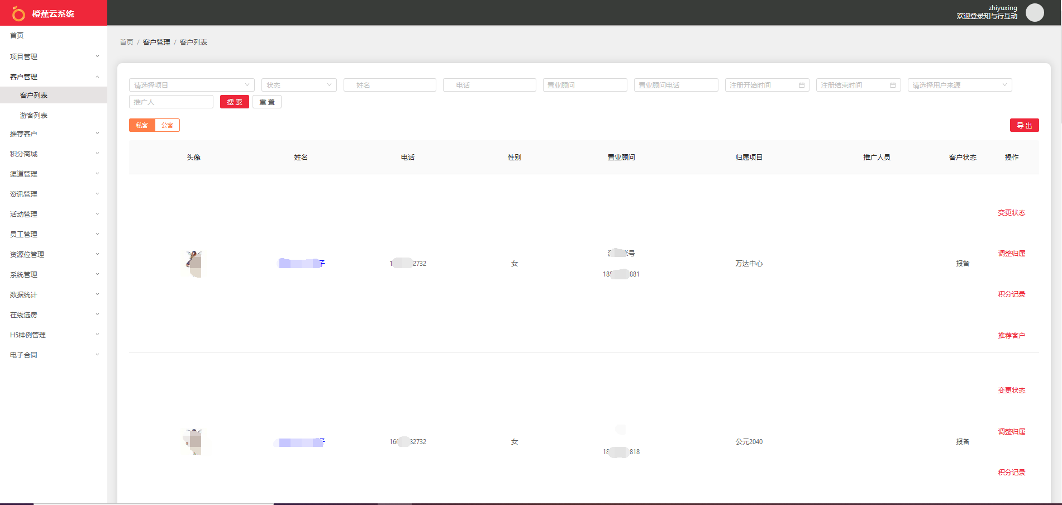Focus the 置业顾问电话 filter input
This screenshot has width=1062, height=505.
(676, 85)
